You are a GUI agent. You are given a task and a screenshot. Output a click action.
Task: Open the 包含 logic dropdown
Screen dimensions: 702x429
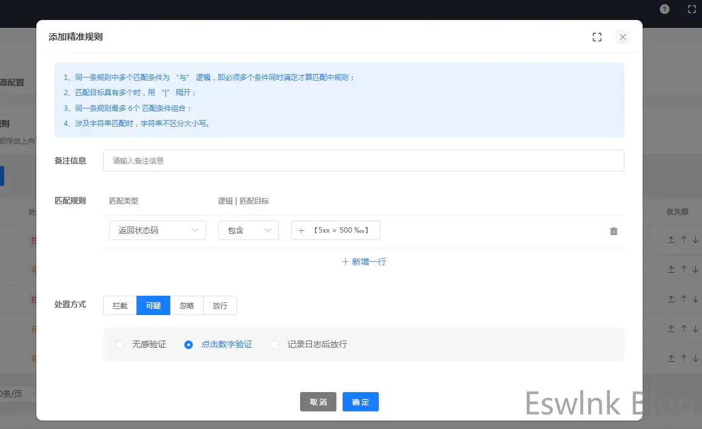pyautogui.click(x=248, y=230)
